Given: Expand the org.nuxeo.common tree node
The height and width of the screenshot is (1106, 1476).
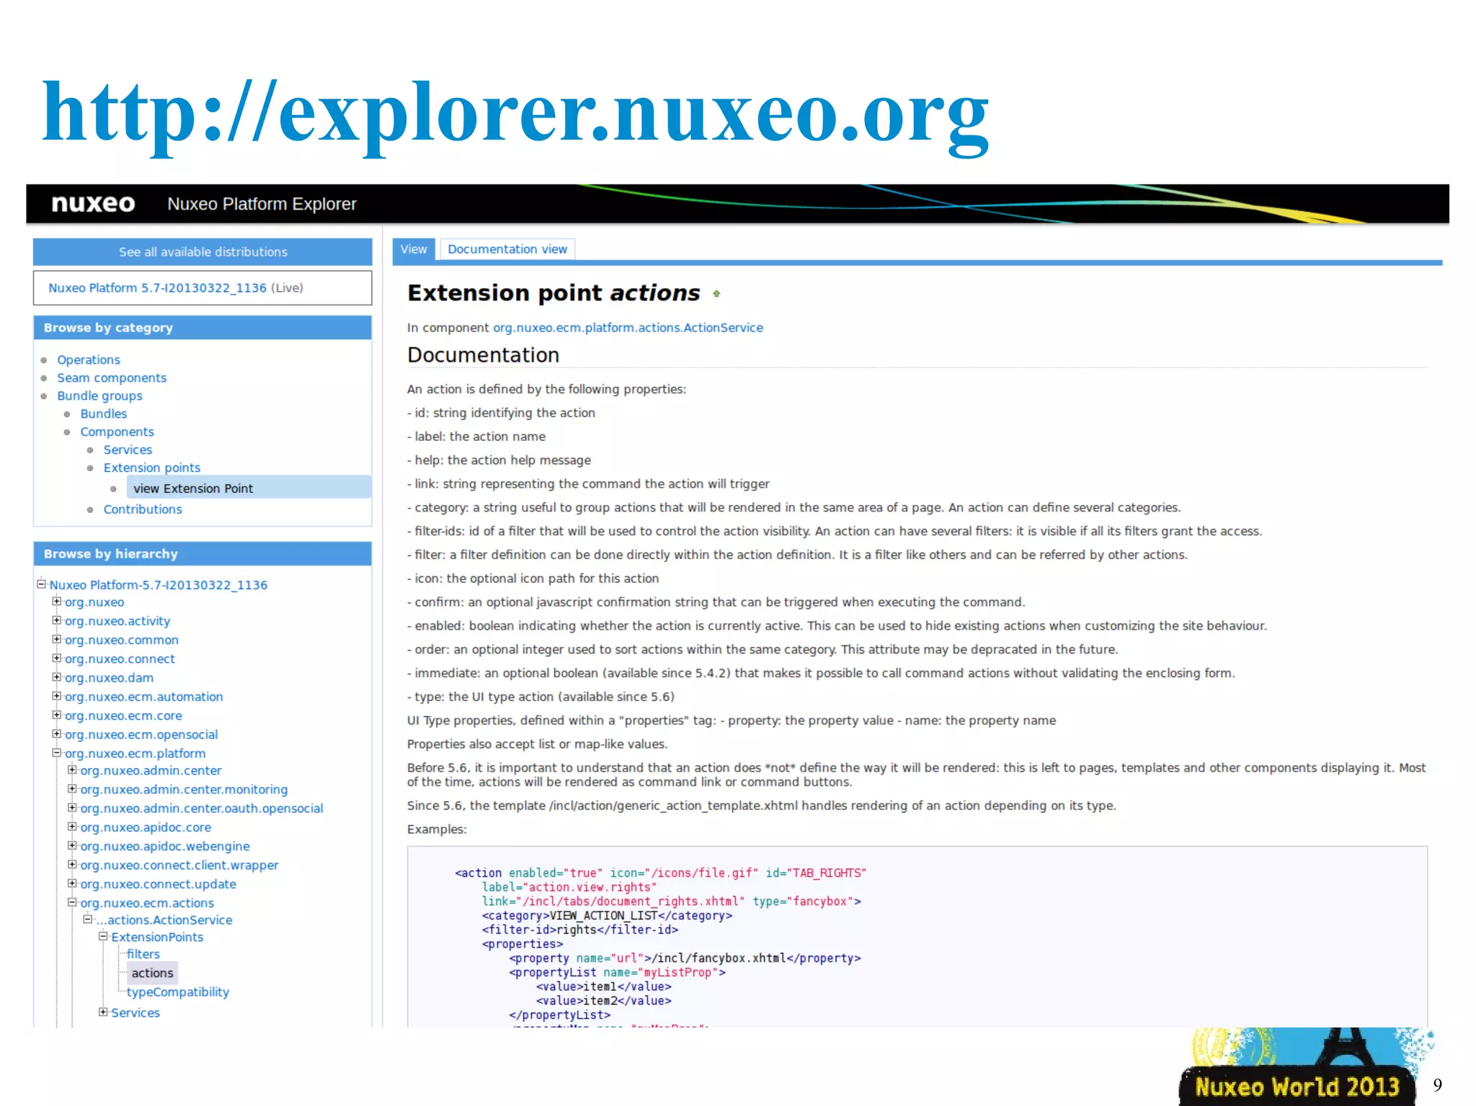Looking at the screenshot, I should 57,639.
